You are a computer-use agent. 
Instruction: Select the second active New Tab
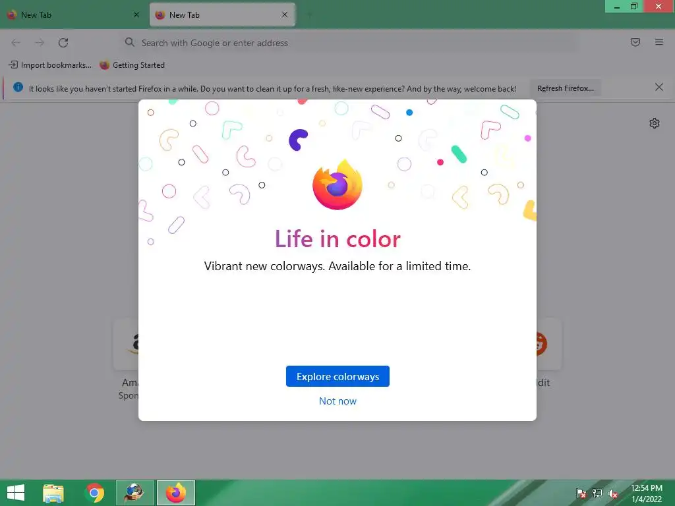[x=222, y=15]
